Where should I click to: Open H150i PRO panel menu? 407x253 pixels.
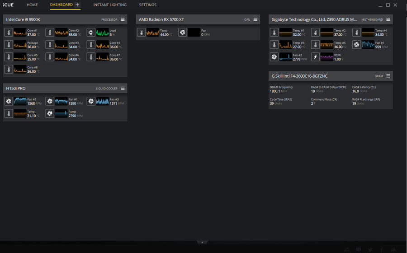[x=123, y=89]
